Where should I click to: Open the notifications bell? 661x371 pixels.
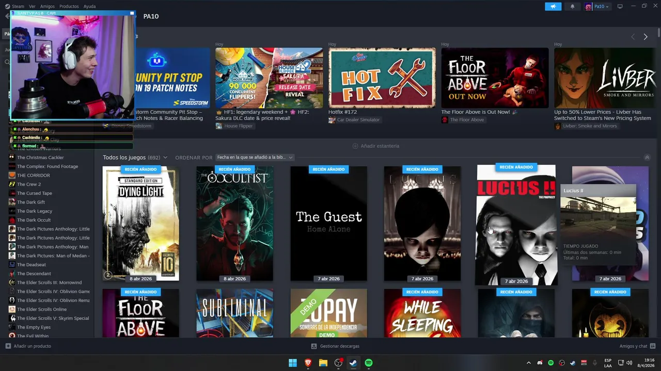tap(572, 6)
